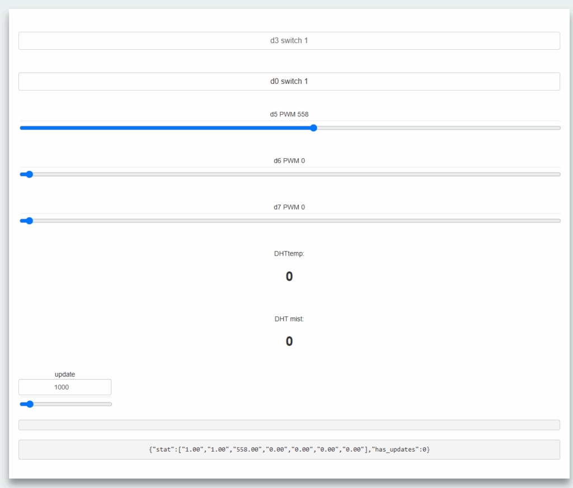The image size is (573, 488).
Task: Click the middle of the d6 PWM track
Action: (x=290, y=174)
